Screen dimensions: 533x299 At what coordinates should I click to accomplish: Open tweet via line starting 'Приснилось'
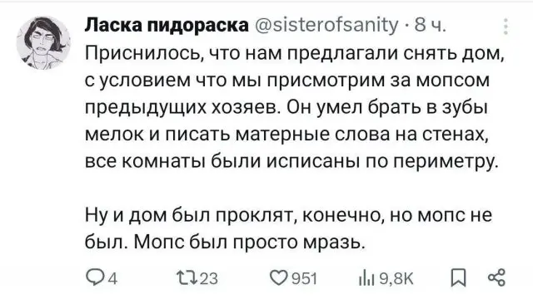pos(294,54)
